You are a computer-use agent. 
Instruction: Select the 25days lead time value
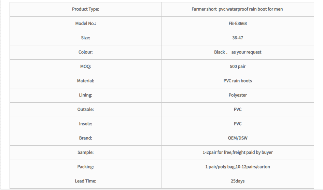(238, 181)
